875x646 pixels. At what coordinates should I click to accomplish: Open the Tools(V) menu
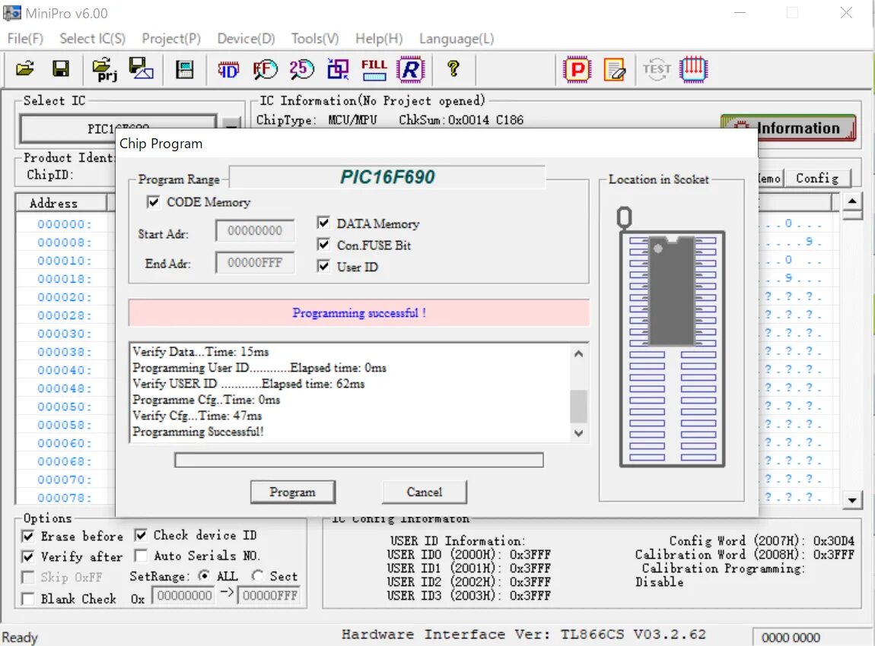point(315,39)
